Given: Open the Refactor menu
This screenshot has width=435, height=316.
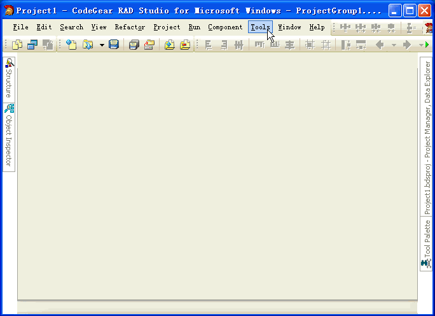Looking at the screenshot, I should click(x=130, y=27).
